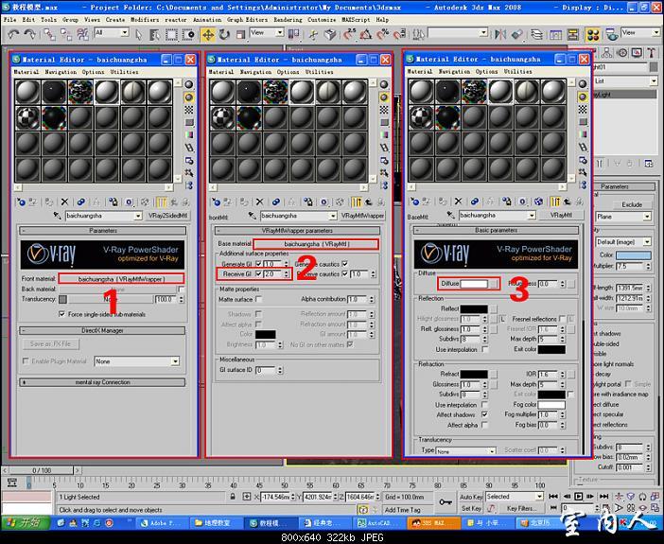Image resolution: width=664 pixels, height=544 pixels.
Task: Click the Material Editor four-spheres icon
Action: 593,34
